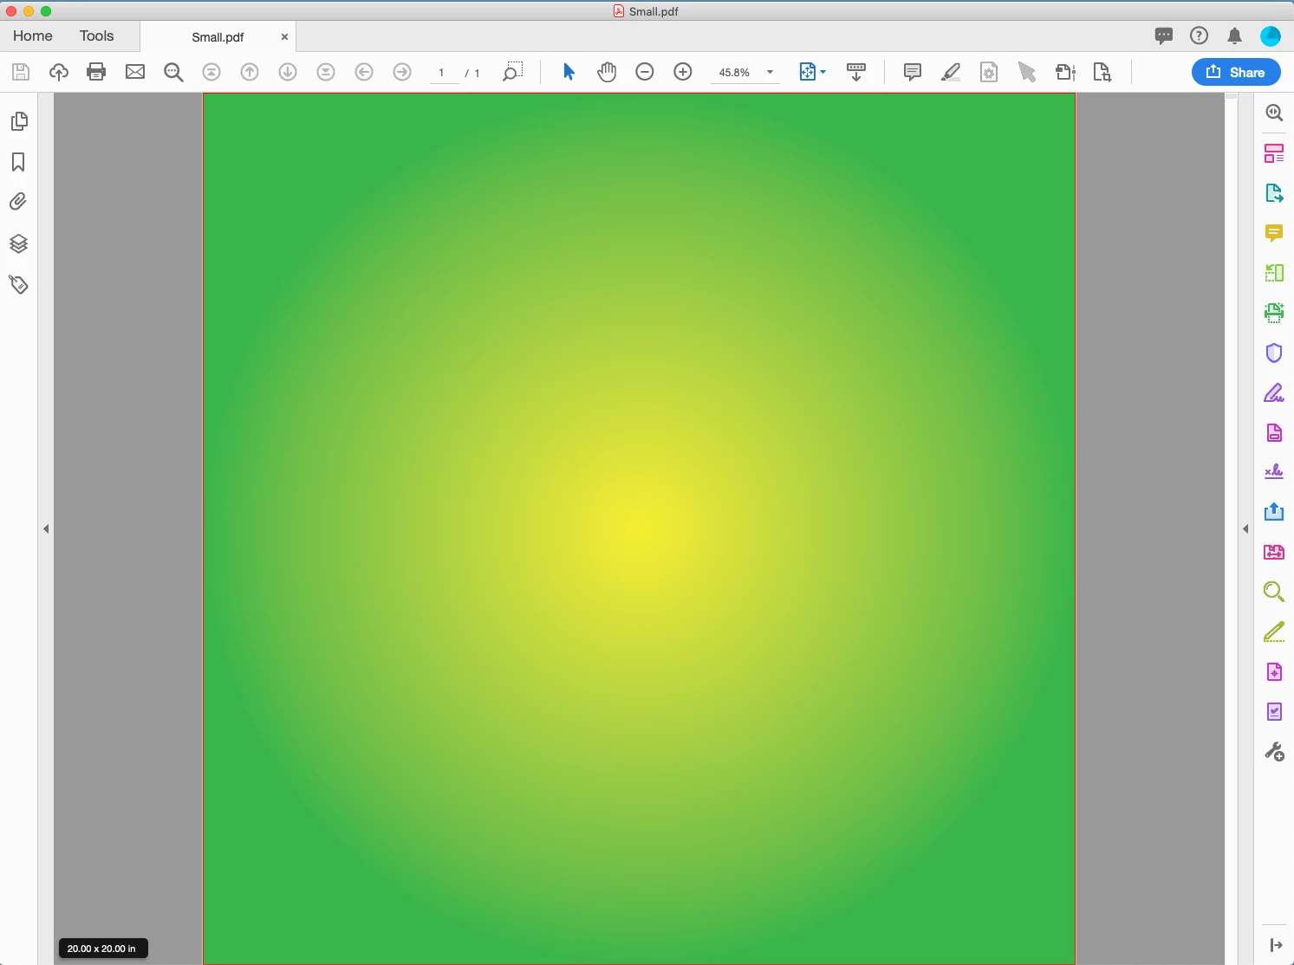Open Enhance Scans printer tool
Image resolution: width=1294 pixels, height=965 pixels.
pos(1274,313)
